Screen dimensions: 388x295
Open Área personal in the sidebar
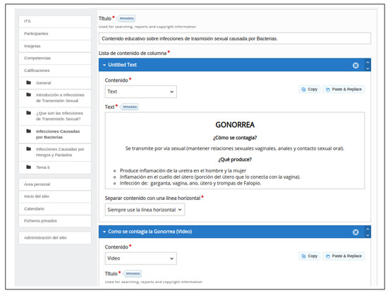[55, 184]
